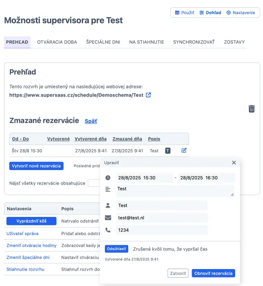Click the Späť link
263x286 pixels.
coord(91,121)
